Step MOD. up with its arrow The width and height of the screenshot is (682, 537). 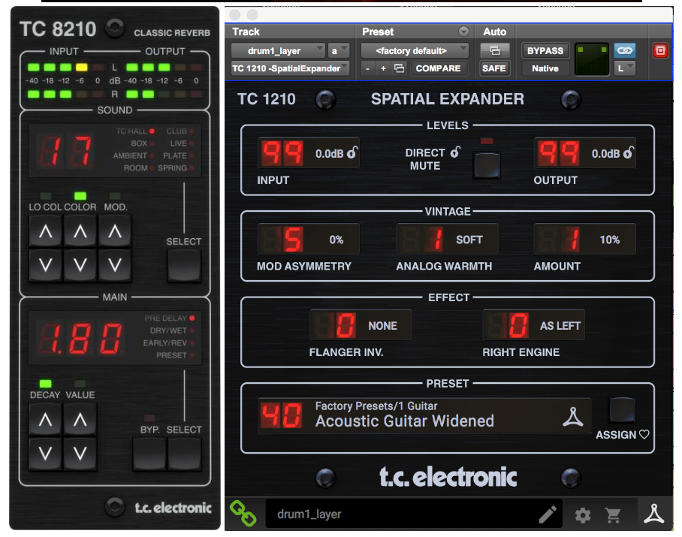coord(115,232)
